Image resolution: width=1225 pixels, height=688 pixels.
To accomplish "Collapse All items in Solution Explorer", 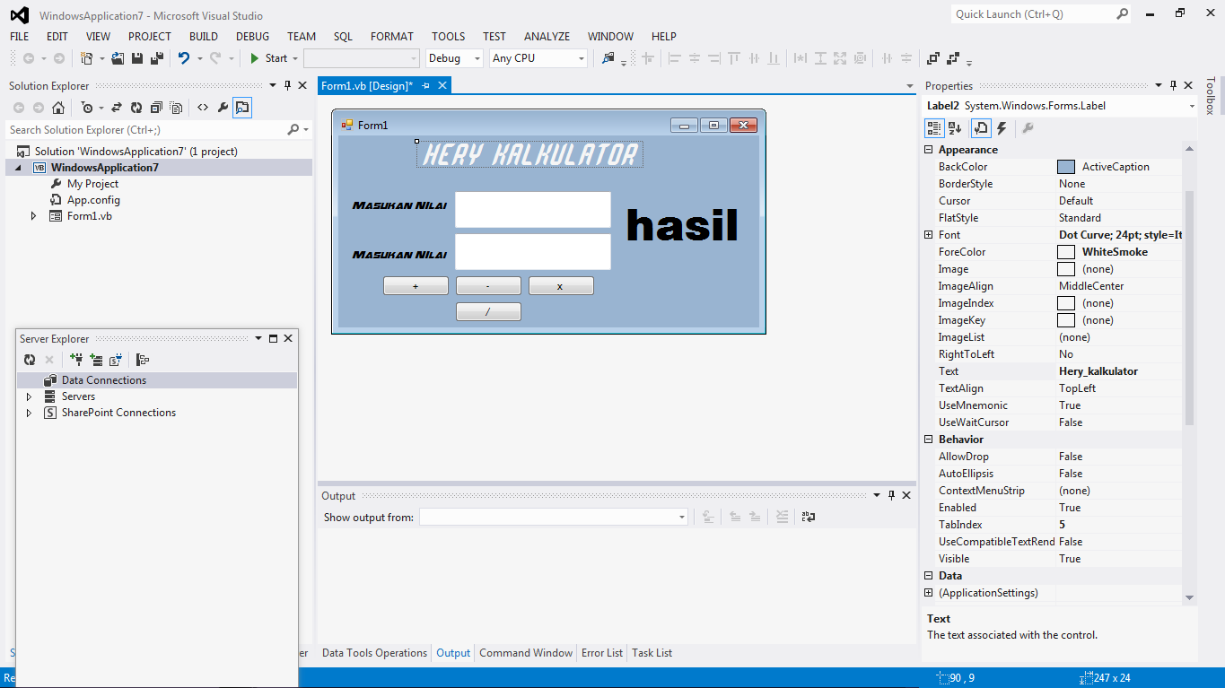I will point(157,107).
